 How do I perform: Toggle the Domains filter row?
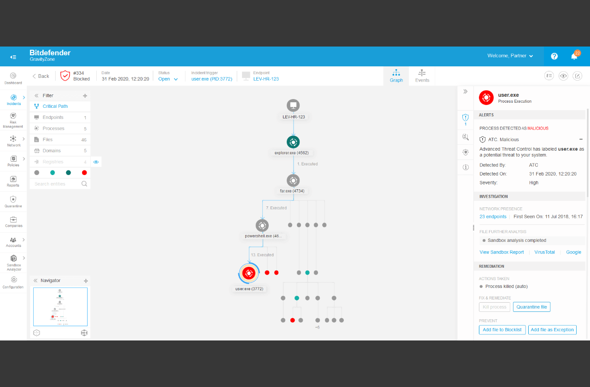tap(60, 151)
